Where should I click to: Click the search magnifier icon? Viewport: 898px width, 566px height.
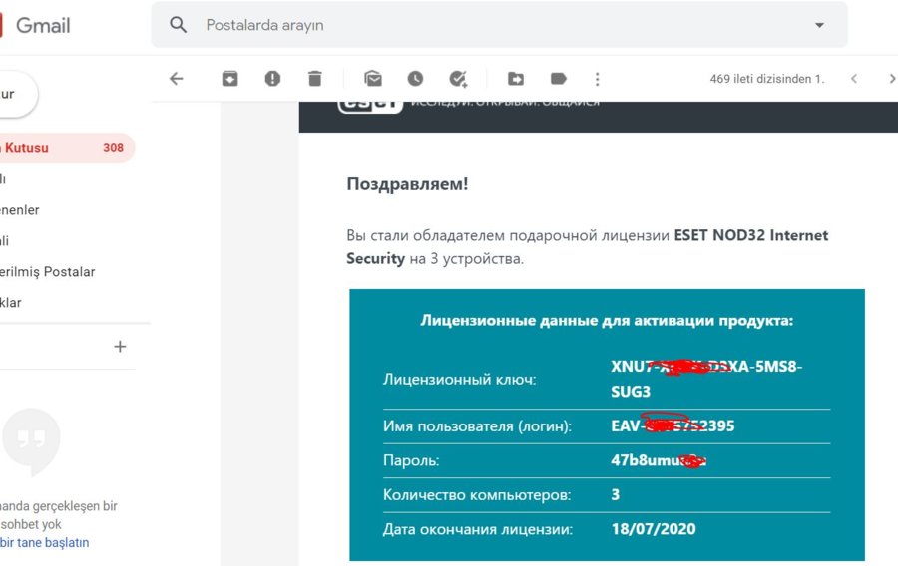tap(179, 25)
